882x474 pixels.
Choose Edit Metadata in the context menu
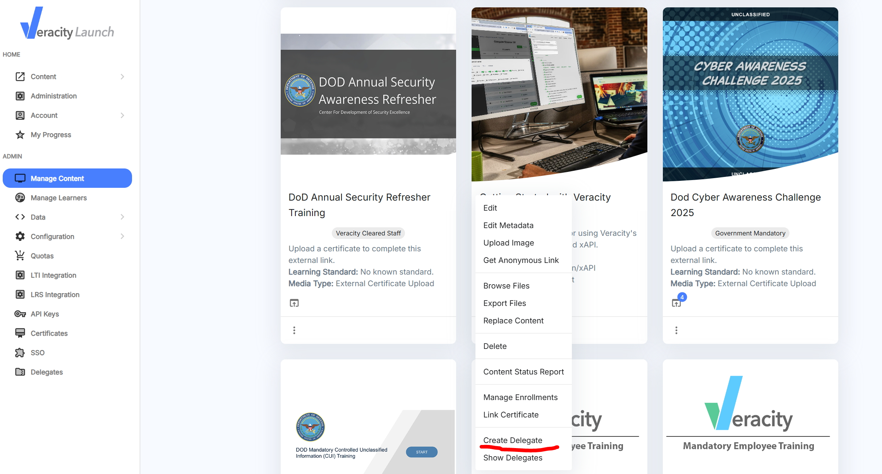point(508,225)
